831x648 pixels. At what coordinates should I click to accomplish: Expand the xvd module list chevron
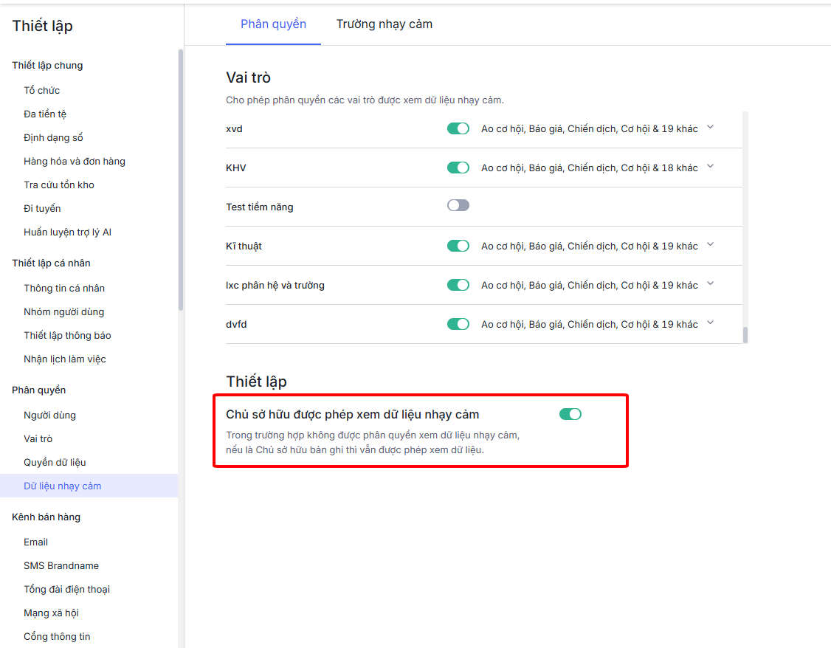[x=710, y=127]
